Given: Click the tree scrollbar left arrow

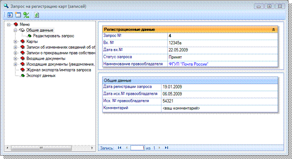Looking at the screenshot, I should click(8, 148).
